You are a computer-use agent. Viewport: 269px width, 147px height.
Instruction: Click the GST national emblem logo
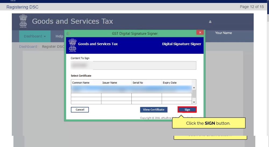pyautogui.click(x=23, y=21)
